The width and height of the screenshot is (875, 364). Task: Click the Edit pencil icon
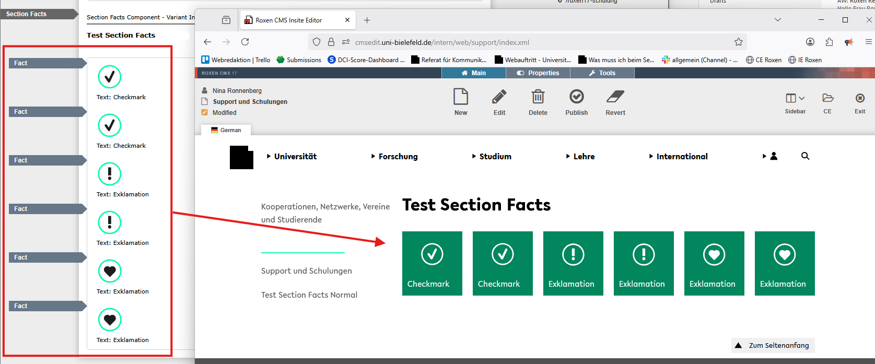tap(499, 97)
